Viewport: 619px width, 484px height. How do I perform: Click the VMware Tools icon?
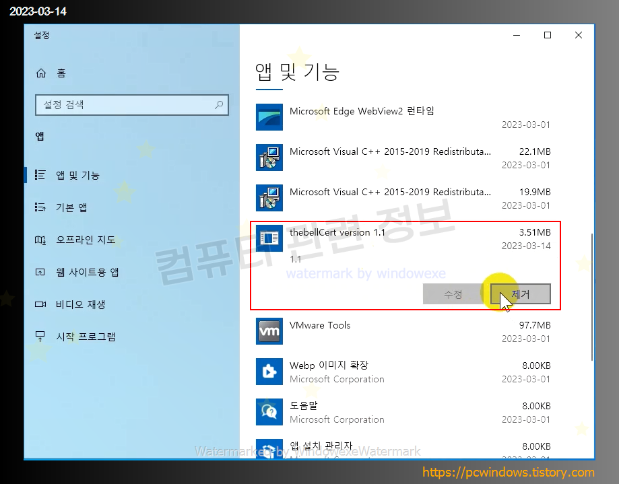(x=269, y=331)
